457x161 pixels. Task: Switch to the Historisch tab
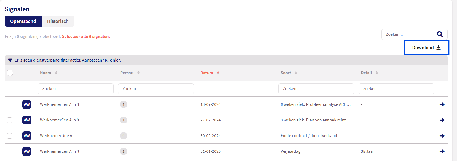coord(58,21)
